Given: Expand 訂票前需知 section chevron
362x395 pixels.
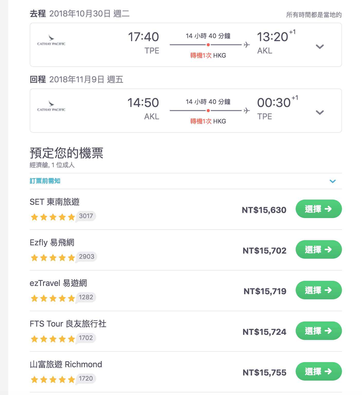Looking at the screenshot, I should [x=333, y=181].
